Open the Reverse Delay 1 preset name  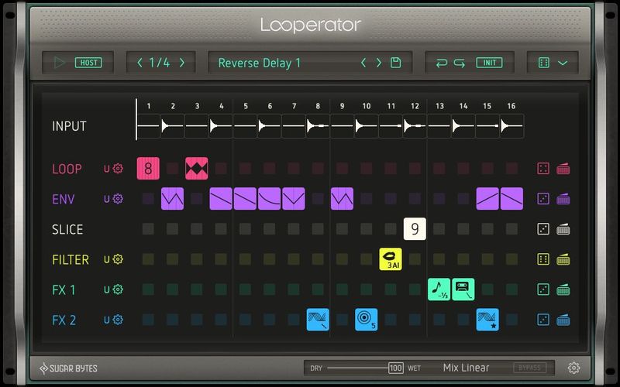(260, 63)
